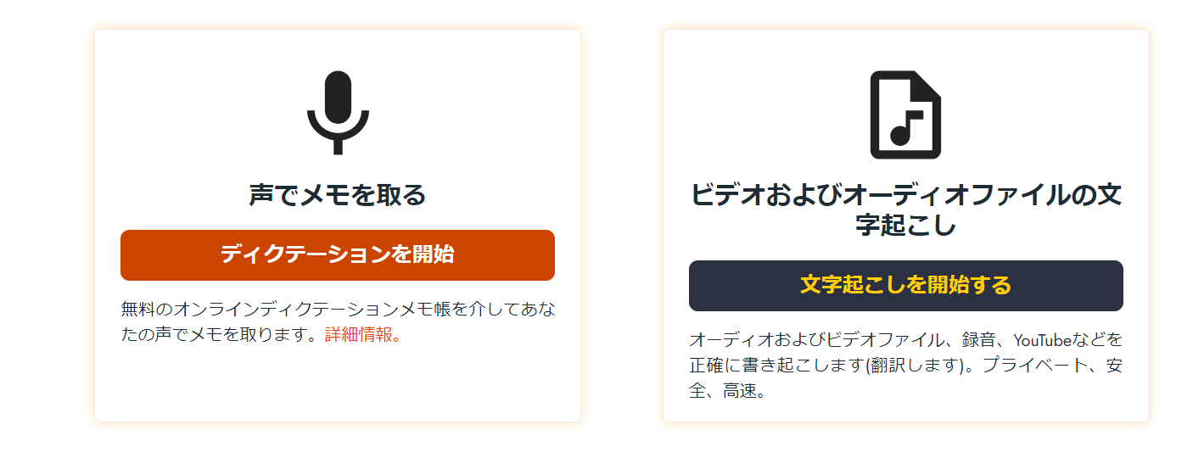The image size is (1204, 458).
Task: Click the text (翻訳します) in the right card
Action: pos(916,366)
